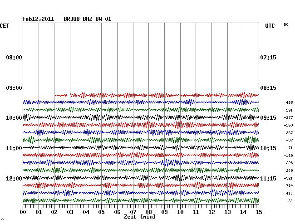The height and width of the screenshot is (224, 295).
Task: Click the black seismic trace at 12:00 CET
Action: tap(141, 178)
